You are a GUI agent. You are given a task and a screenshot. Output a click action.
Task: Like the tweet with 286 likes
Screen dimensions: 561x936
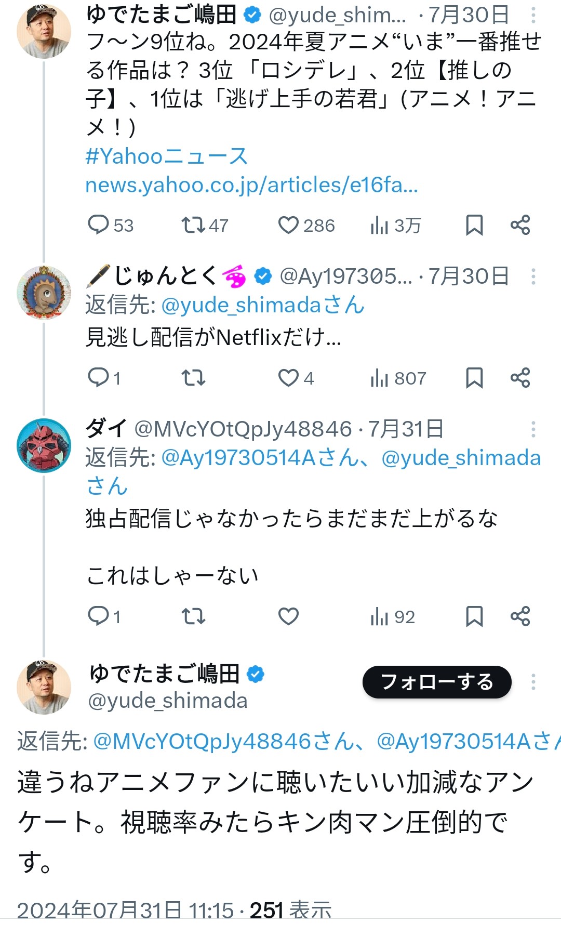288,225
